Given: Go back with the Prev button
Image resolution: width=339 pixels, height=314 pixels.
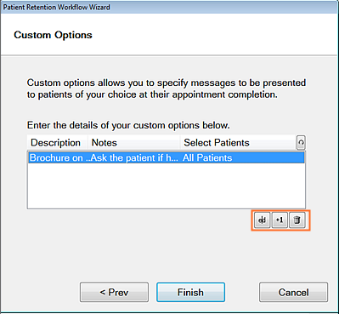Looking at the screenshot, I should pyautogui.click(x=114, y=292).
